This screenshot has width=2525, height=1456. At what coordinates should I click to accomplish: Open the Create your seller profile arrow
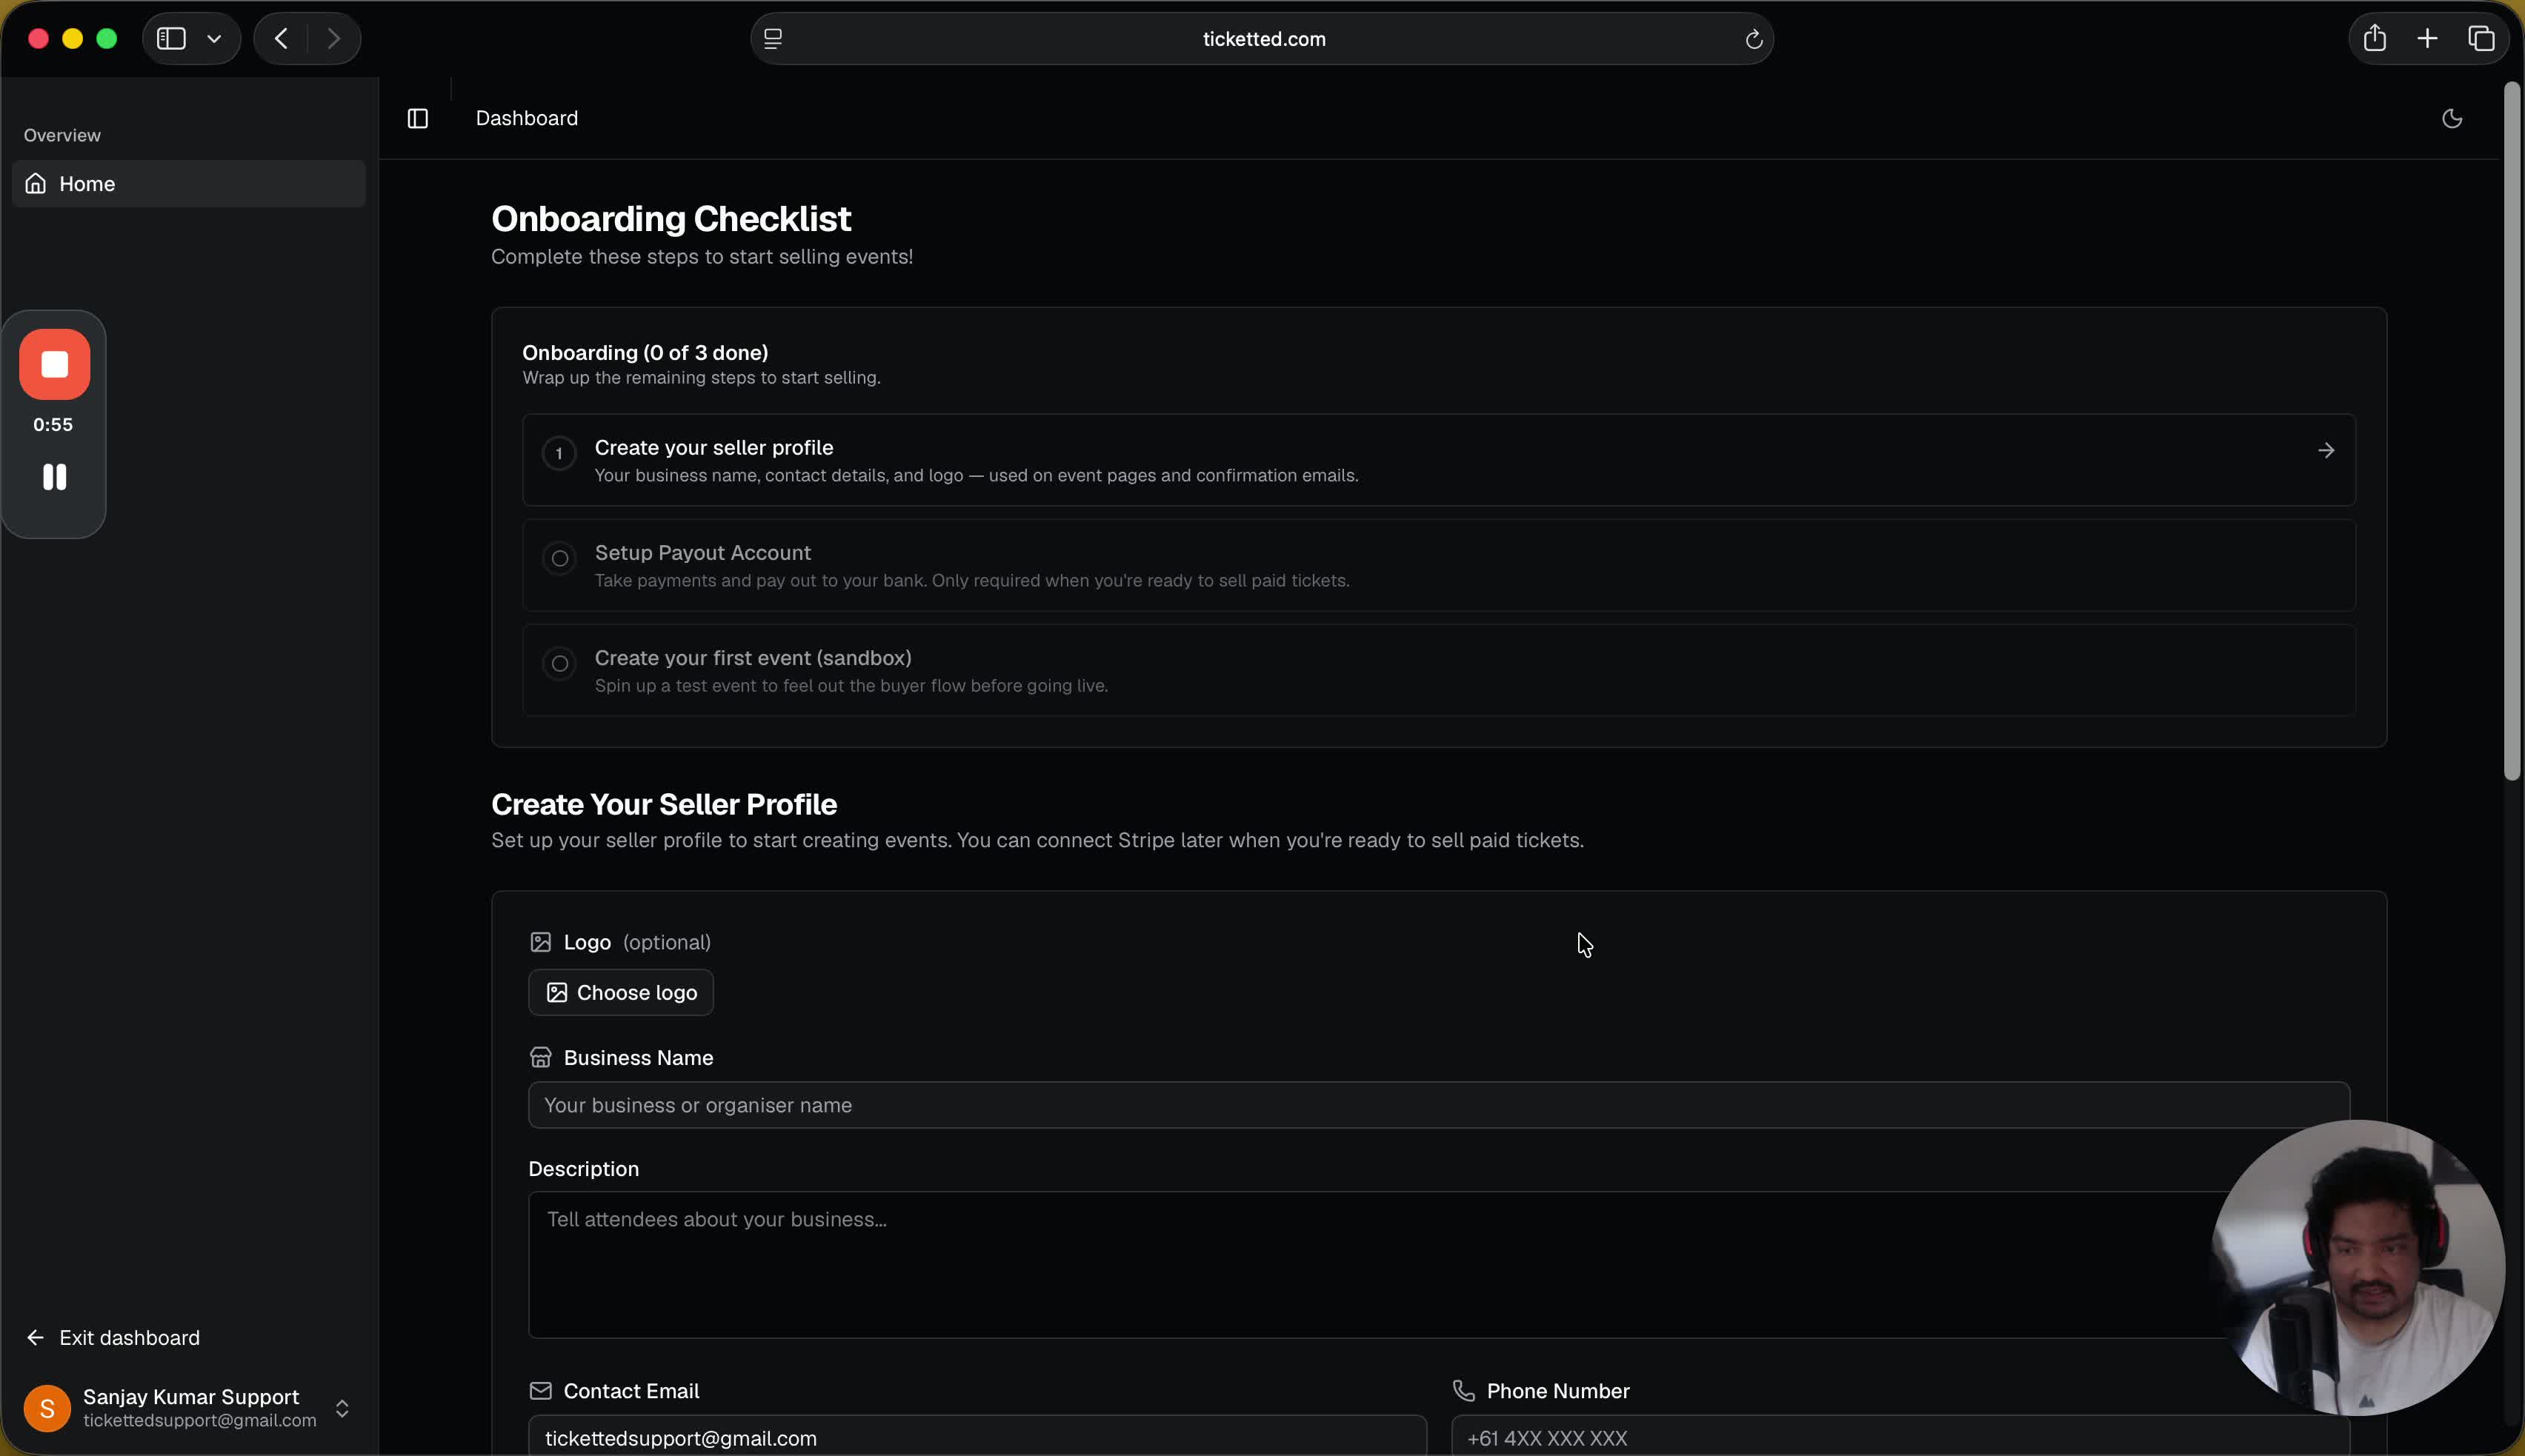2326,451
